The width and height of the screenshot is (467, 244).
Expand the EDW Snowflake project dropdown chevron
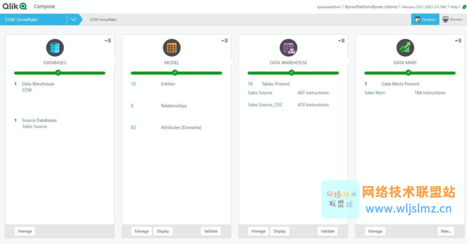73,20
